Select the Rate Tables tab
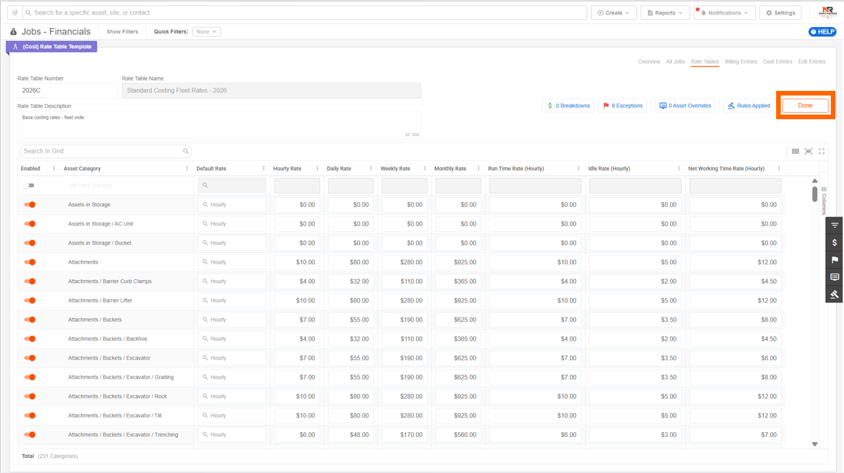The image size is (844, 473). coord(705,62)
